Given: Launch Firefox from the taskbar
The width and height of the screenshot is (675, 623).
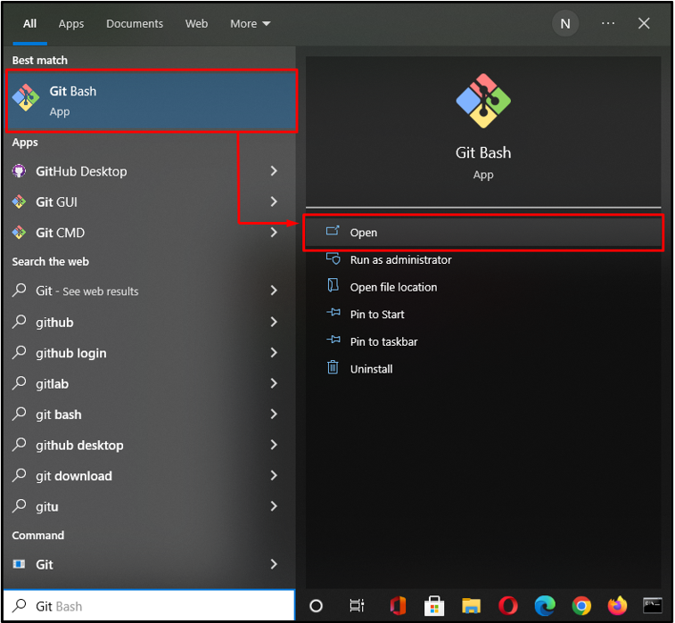Looking at the screenshot, I should (617, 605).
